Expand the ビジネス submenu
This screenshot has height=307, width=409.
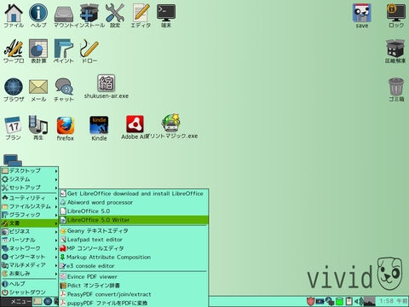tap(30, 231)
